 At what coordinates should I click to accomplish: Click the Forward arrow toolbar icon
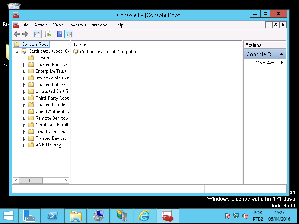coord(25,34)
